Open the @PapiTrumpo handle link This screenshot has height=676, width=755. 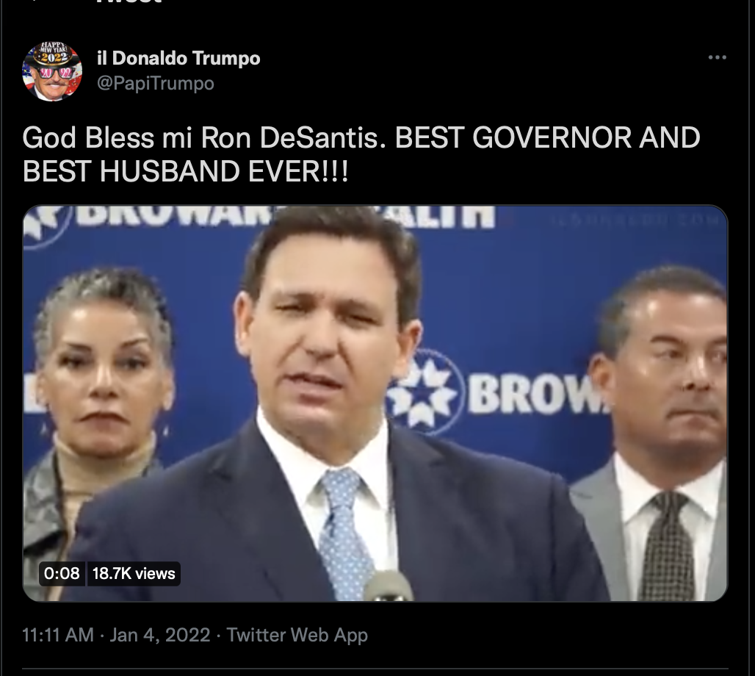(x=156, y=83)
